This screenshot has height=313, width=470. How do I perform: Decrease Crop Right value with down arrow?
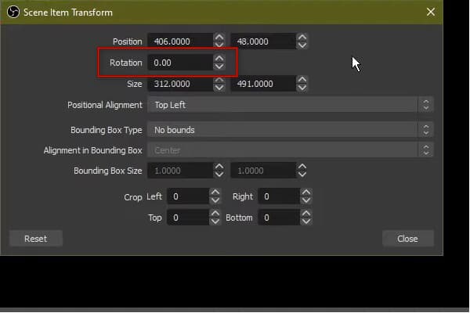(306, 200)
